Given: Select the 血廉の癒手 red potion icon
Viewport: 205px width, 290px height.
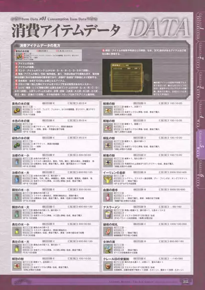Looking at the screenshot, I should pos(108,197).
